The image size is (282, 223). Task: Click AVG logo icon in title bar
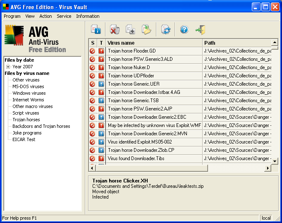pyautogui.click(x=6, y=7)
